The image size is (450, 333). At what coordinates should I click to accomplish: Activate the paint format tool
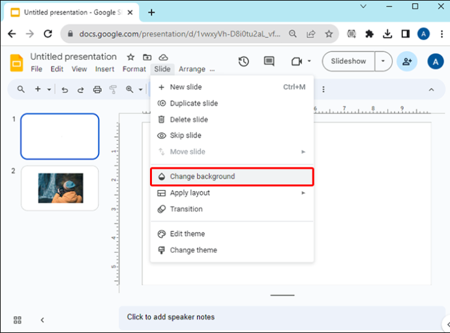(x=113, y=89)
